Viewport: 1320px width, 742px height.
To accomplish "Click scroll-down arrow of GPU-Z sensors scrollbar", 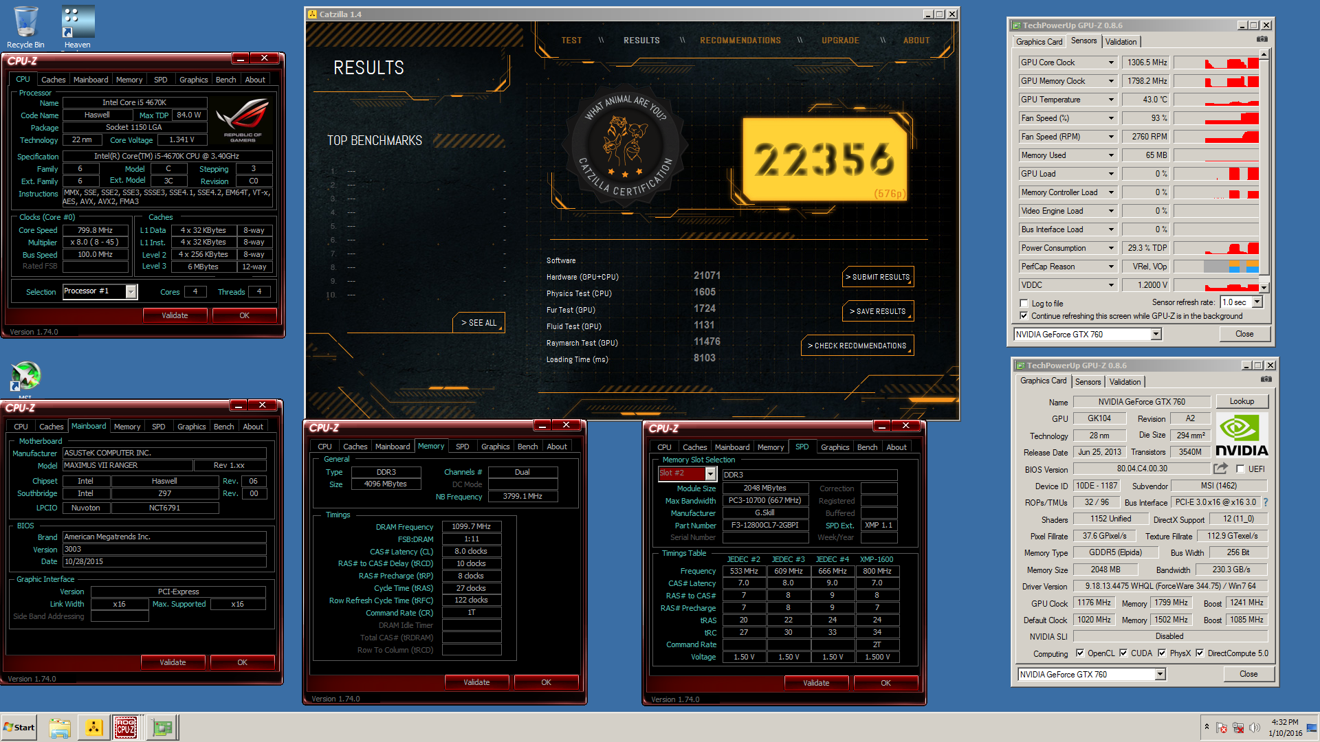I will pyautogui.click(x=1264, y=288).
